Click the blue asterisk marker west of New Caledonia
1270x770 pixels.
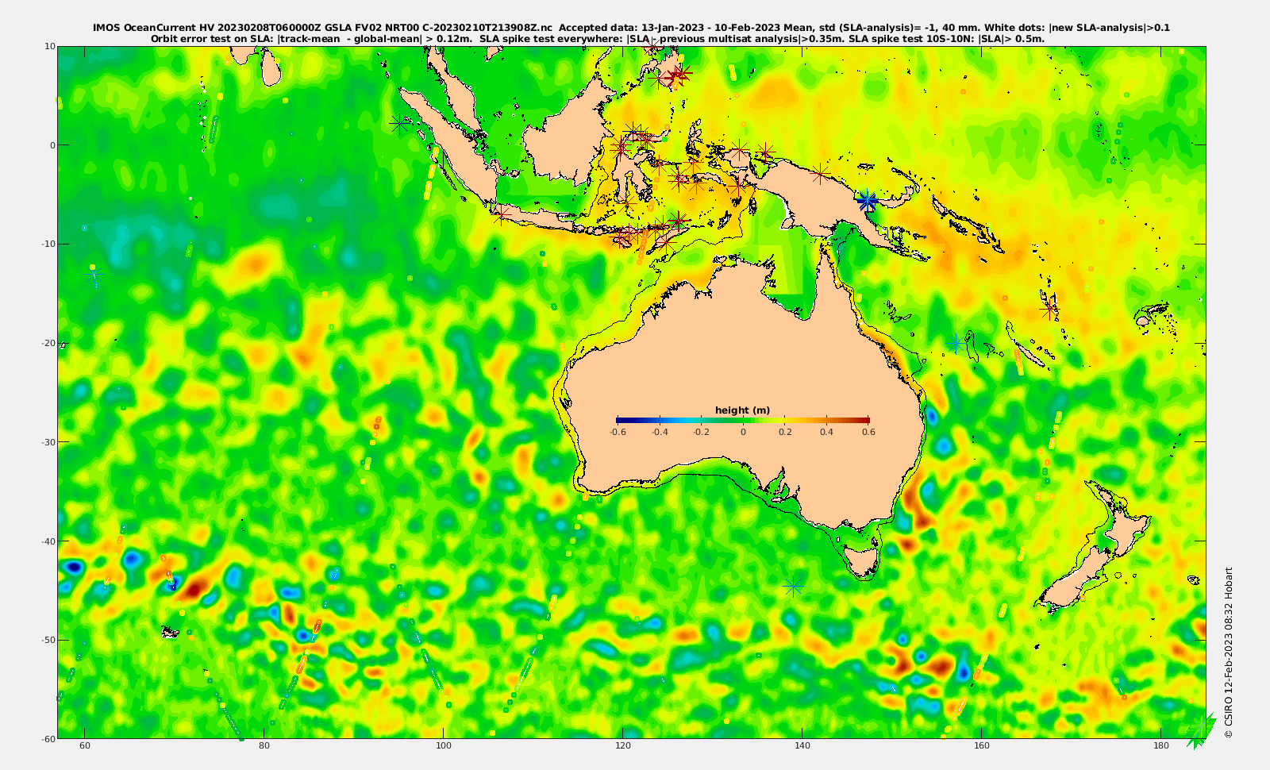[x=956, y=343]
